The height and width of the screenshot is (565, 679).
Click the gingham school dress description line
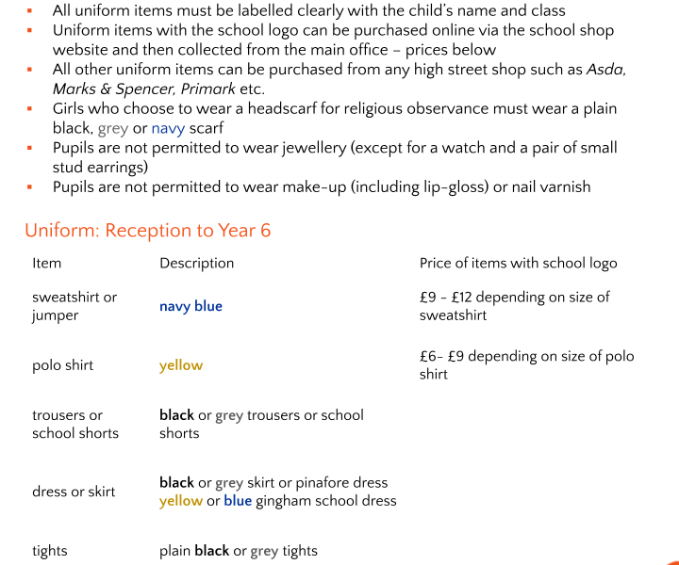pyautogui.click(x=277, y=501)
